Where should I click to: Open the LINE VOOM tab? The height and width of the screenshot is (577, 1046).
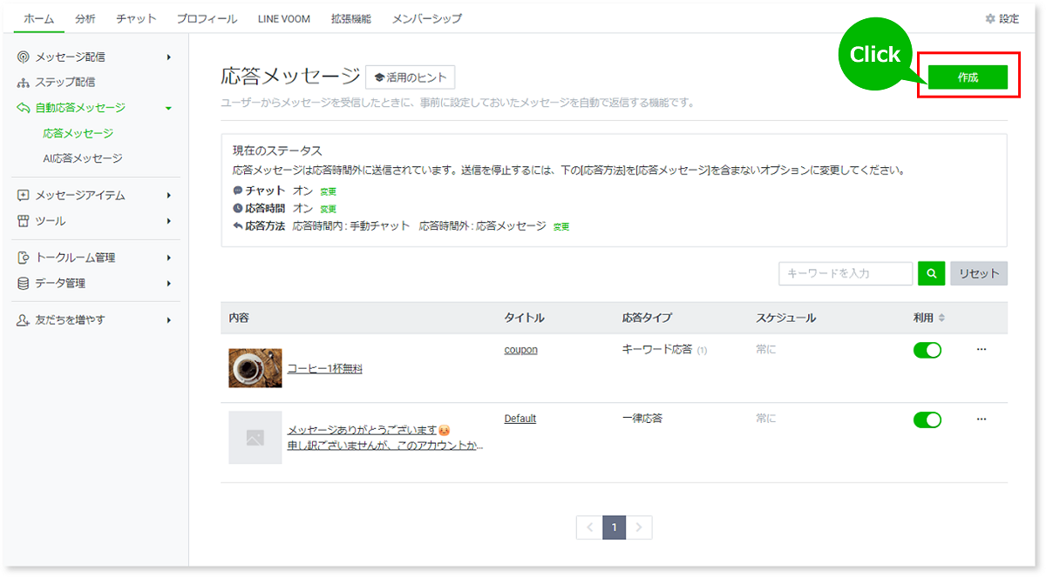[x=283, y=18]
